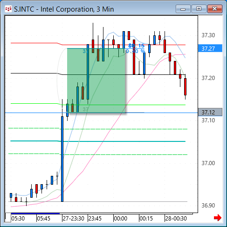This screenshot has height=227, width=227.
Task: Click the 37.10 price scale label
Action: pyautogui.click(x=208, y=120)
